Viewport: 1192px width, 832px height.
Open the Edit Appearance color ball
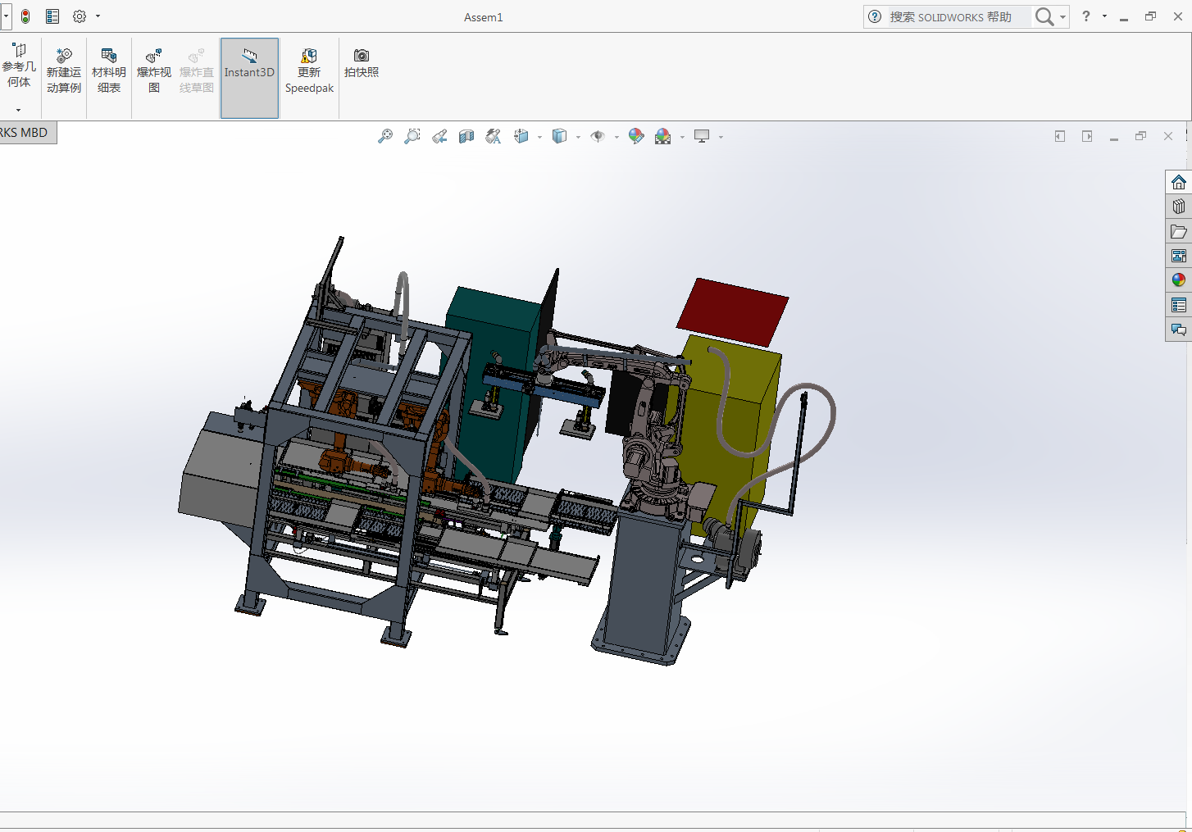(636, 136)
